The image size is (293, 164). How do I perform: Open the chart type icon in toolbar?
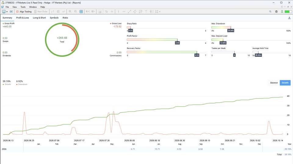[4, 12]
